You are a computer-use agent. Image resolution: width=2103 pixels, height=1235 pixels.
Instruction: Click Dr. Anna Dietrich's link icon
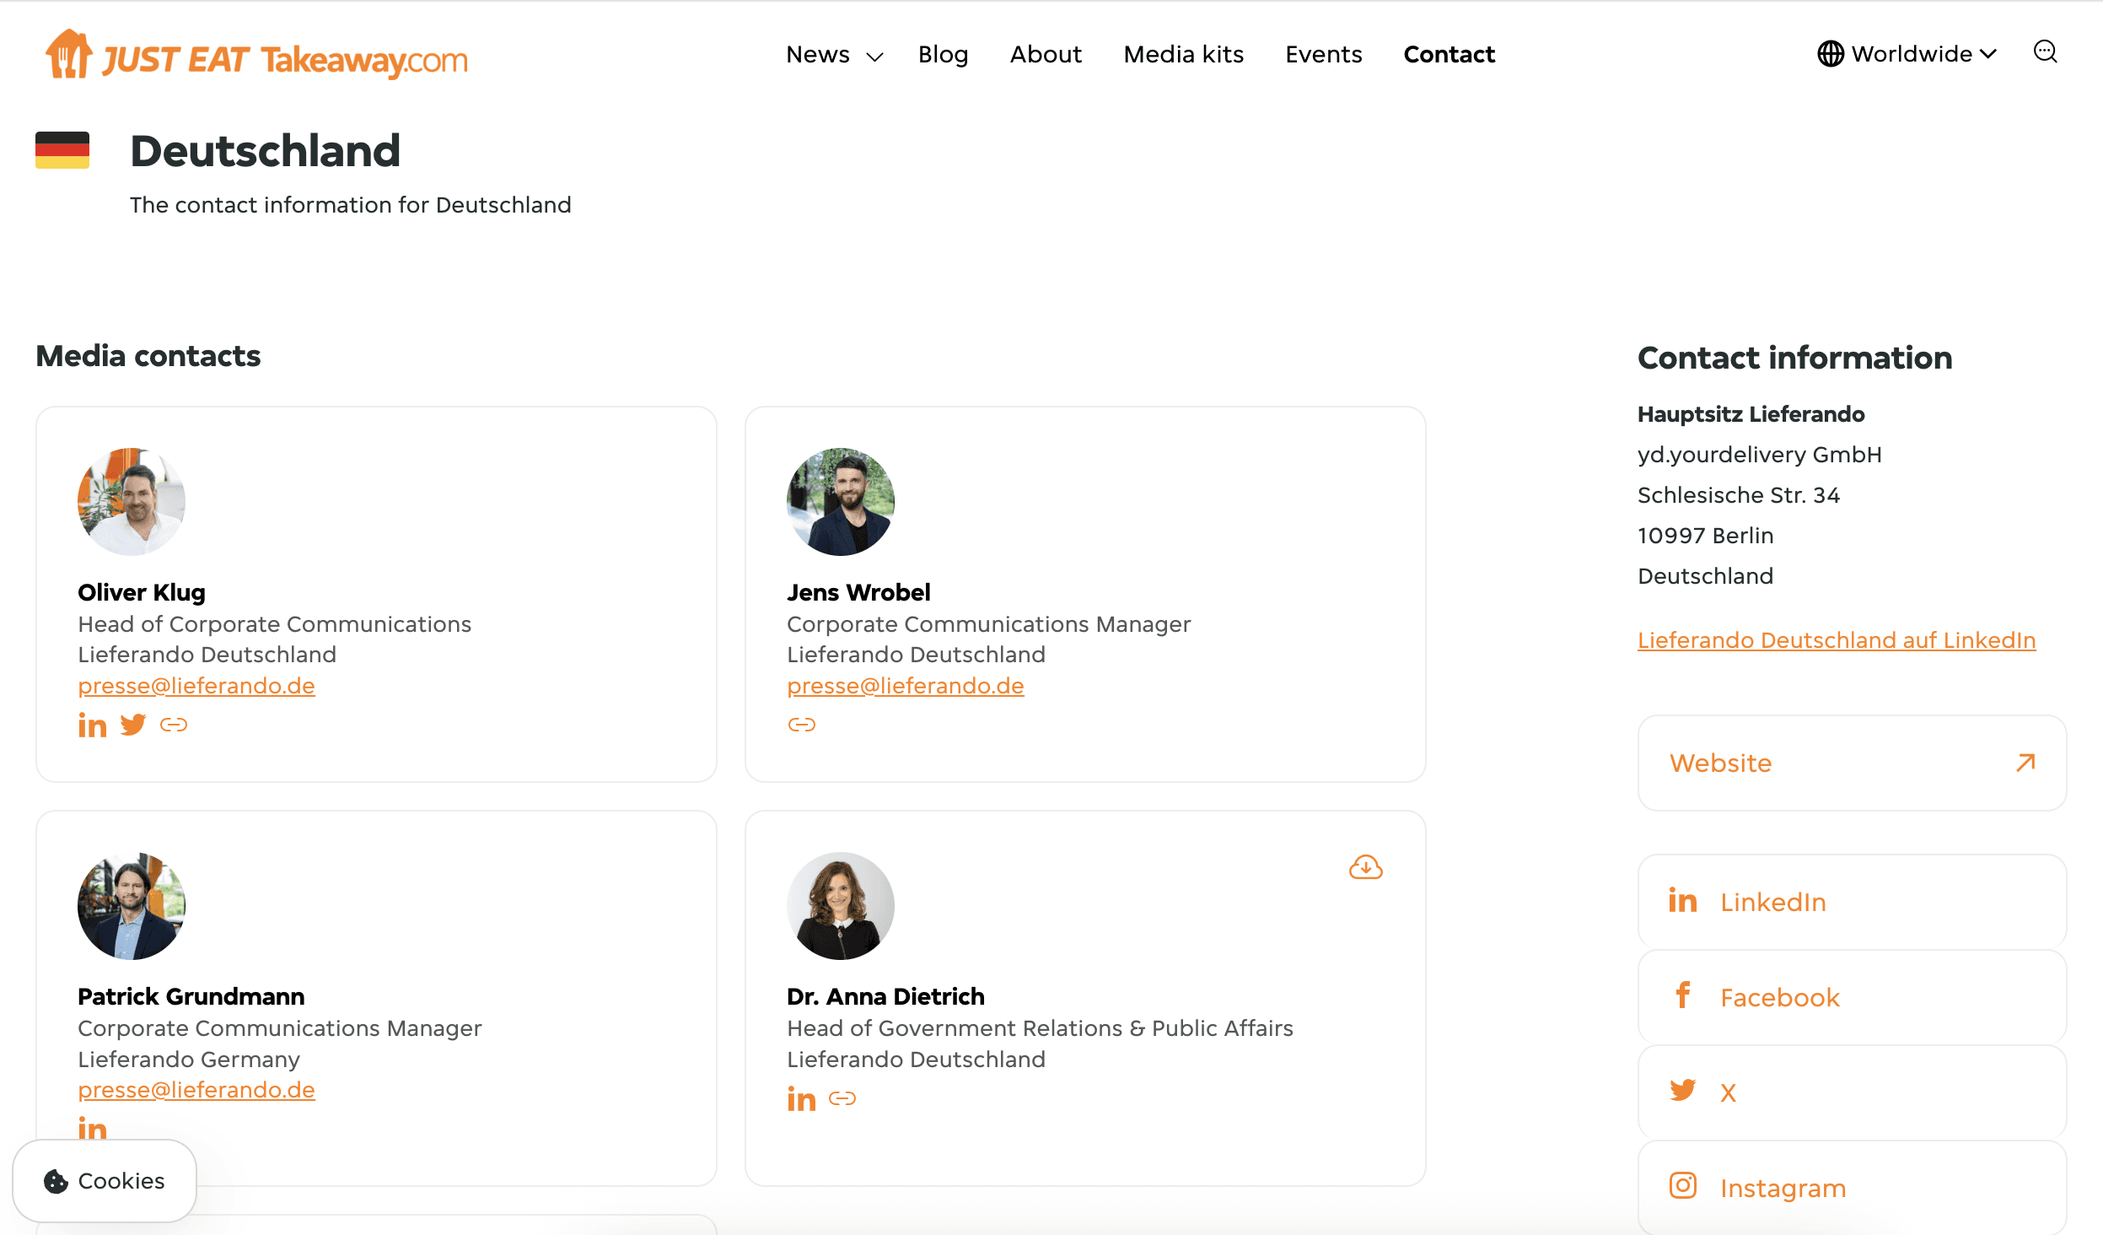pos(842,1098)
